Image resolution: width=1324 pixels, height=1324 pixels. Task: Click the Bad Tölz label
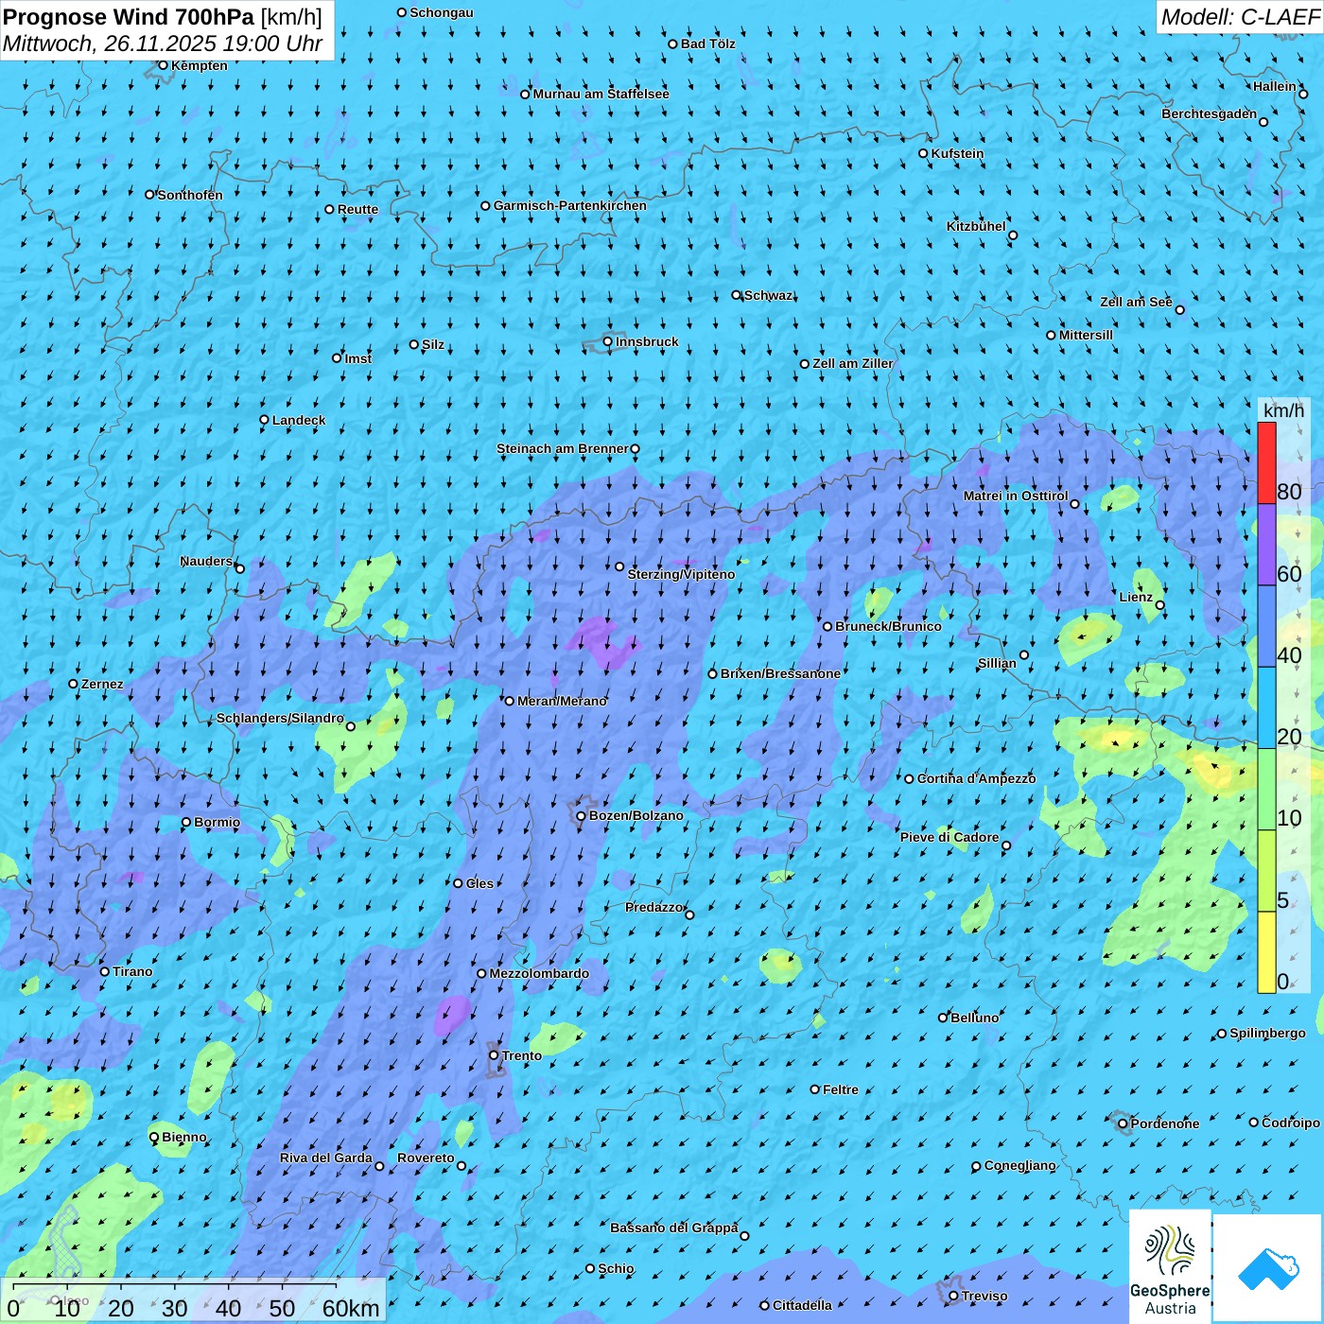(x=707, y=44)
